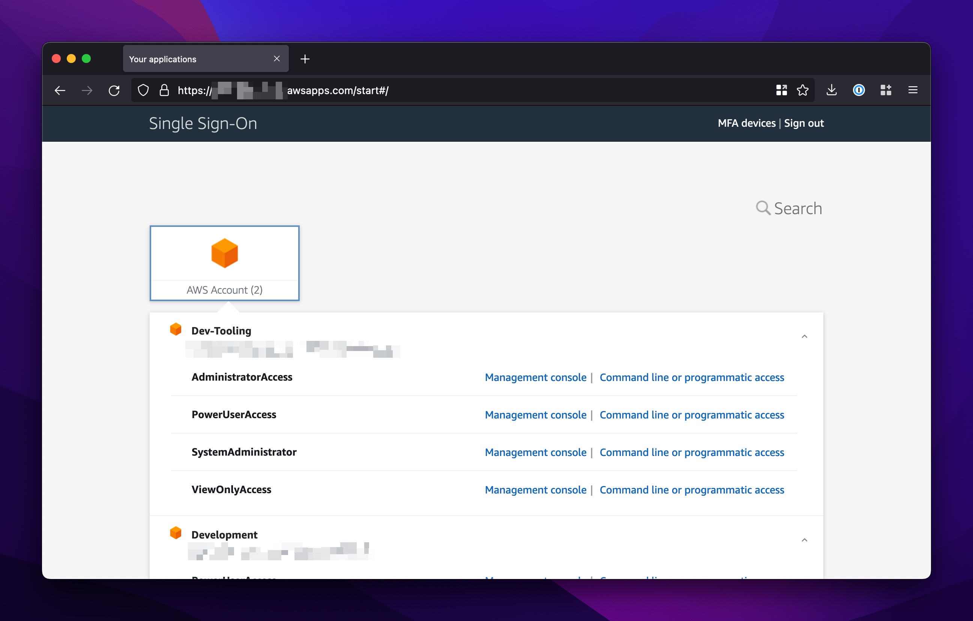Click the extensions grid icon in toolbar
The width and height of the screenshot is (973, 621).
[885, 90]
